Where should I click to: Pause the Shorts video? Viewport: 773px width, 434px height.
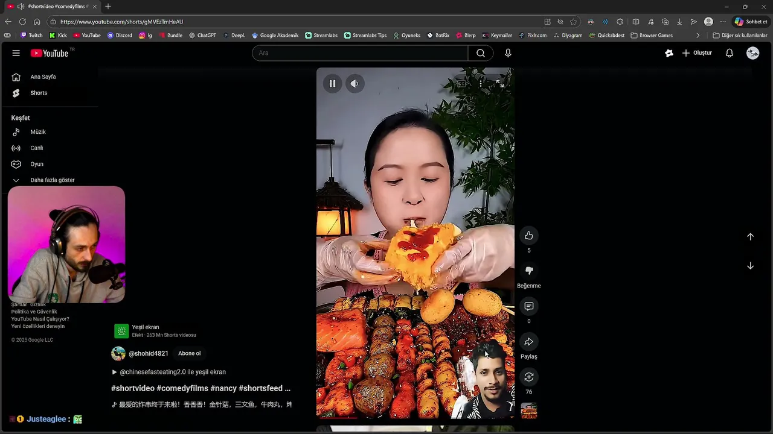pos(332,84)
